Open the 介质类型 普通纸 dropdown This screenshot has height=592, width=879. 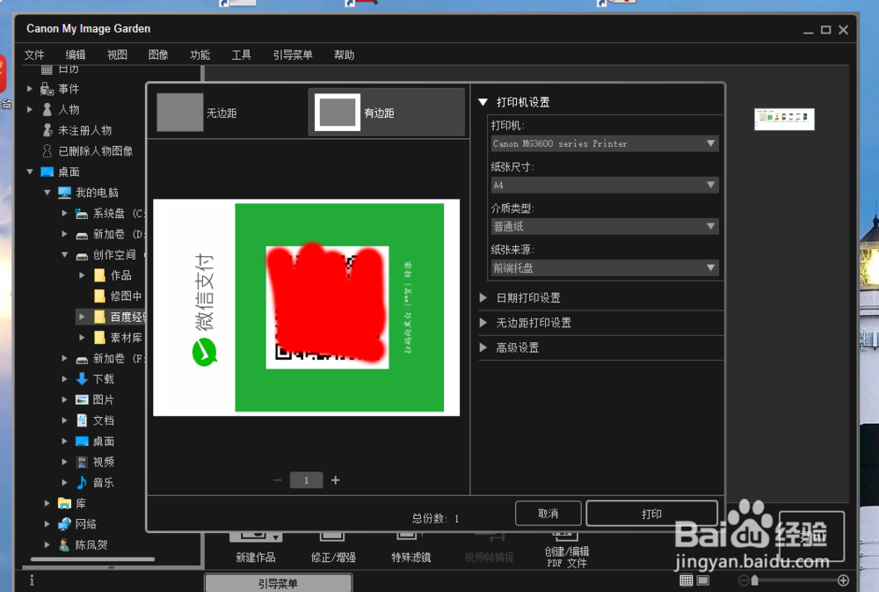pyautogui.click(x=605, y=227)
